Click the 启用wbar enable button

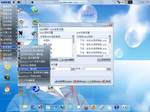click(x=94, y=81)
